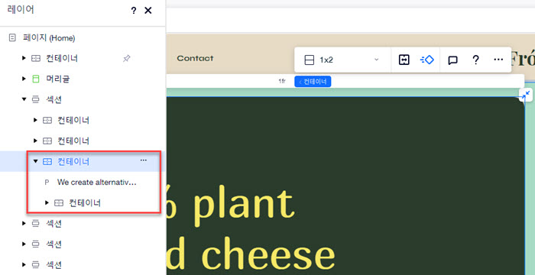Image resolution: width=535 pixels, height=275 pixels.
Task: Close the 레이어 layers panel
Action: pos(148,11)
